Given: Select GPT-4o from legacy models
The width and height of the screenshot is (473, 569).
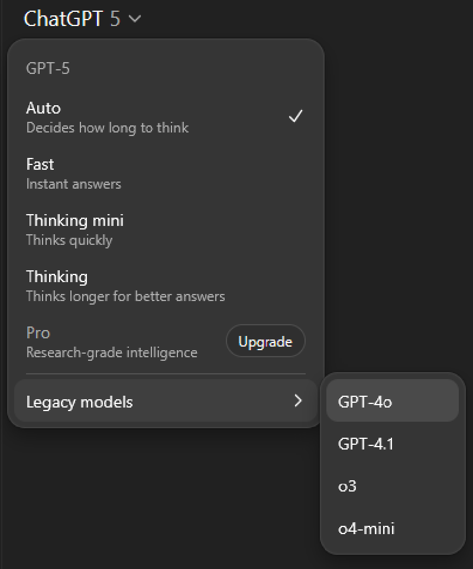Looking at the screenshot, I should click(393, 401).
